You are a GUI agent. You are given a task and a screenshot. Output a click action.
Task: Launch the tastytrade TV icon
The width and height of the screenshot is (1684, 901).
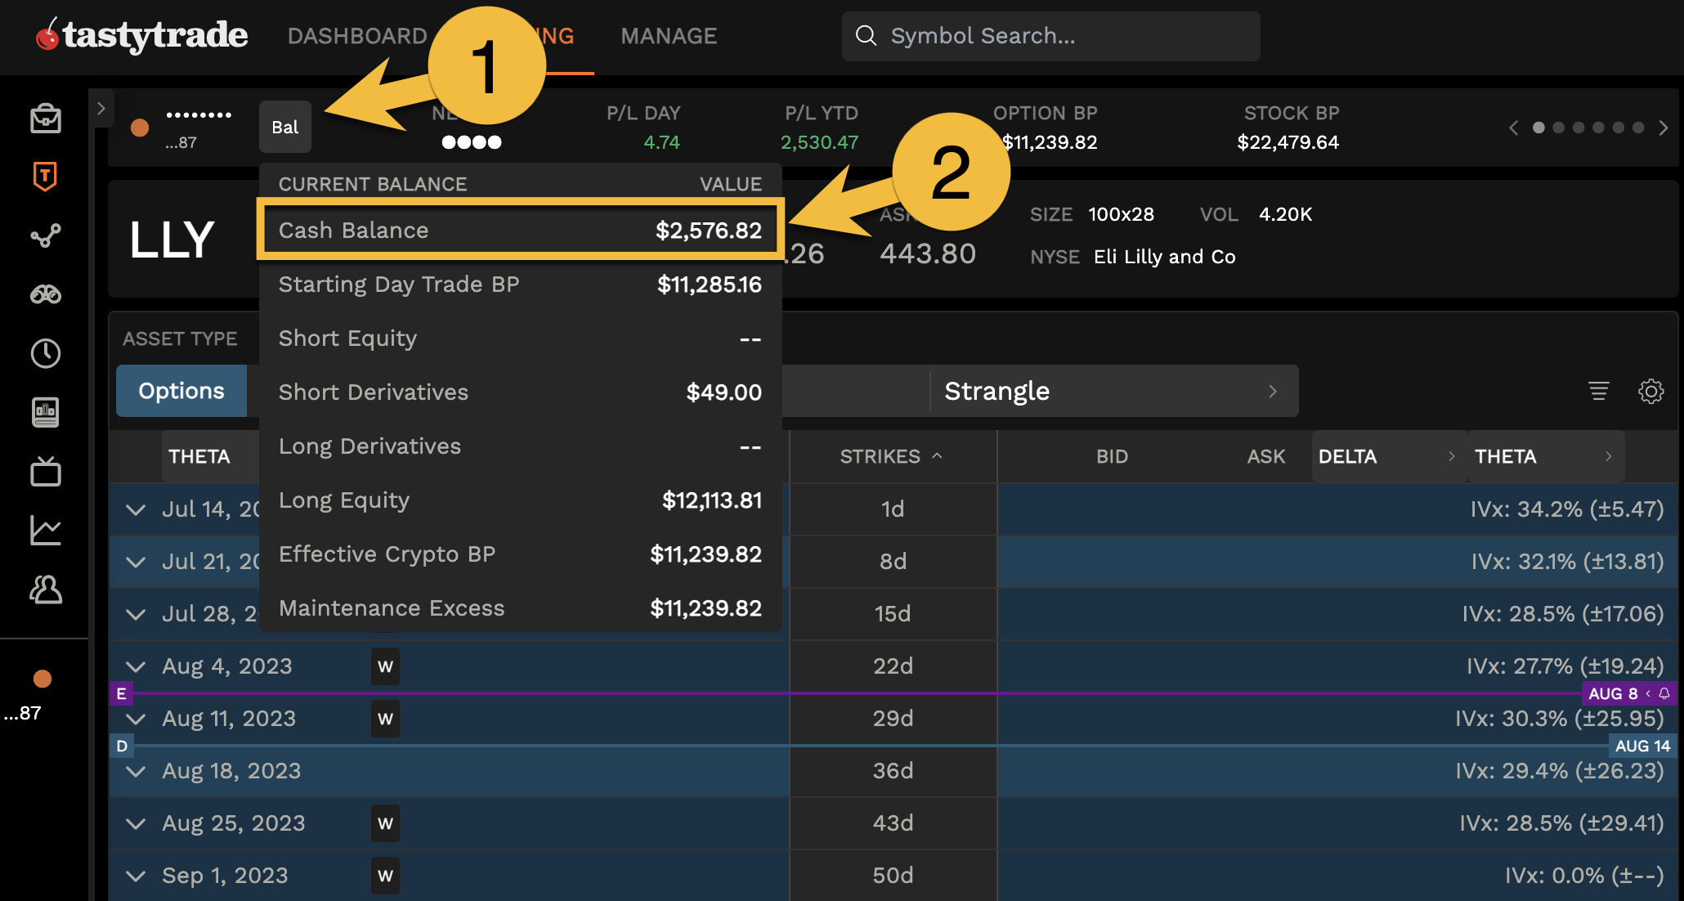click(x=46, y=472)
